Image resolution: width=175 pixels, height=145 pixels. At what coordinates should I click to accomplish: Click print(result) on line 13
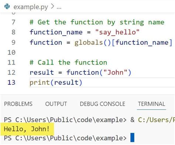56,82
